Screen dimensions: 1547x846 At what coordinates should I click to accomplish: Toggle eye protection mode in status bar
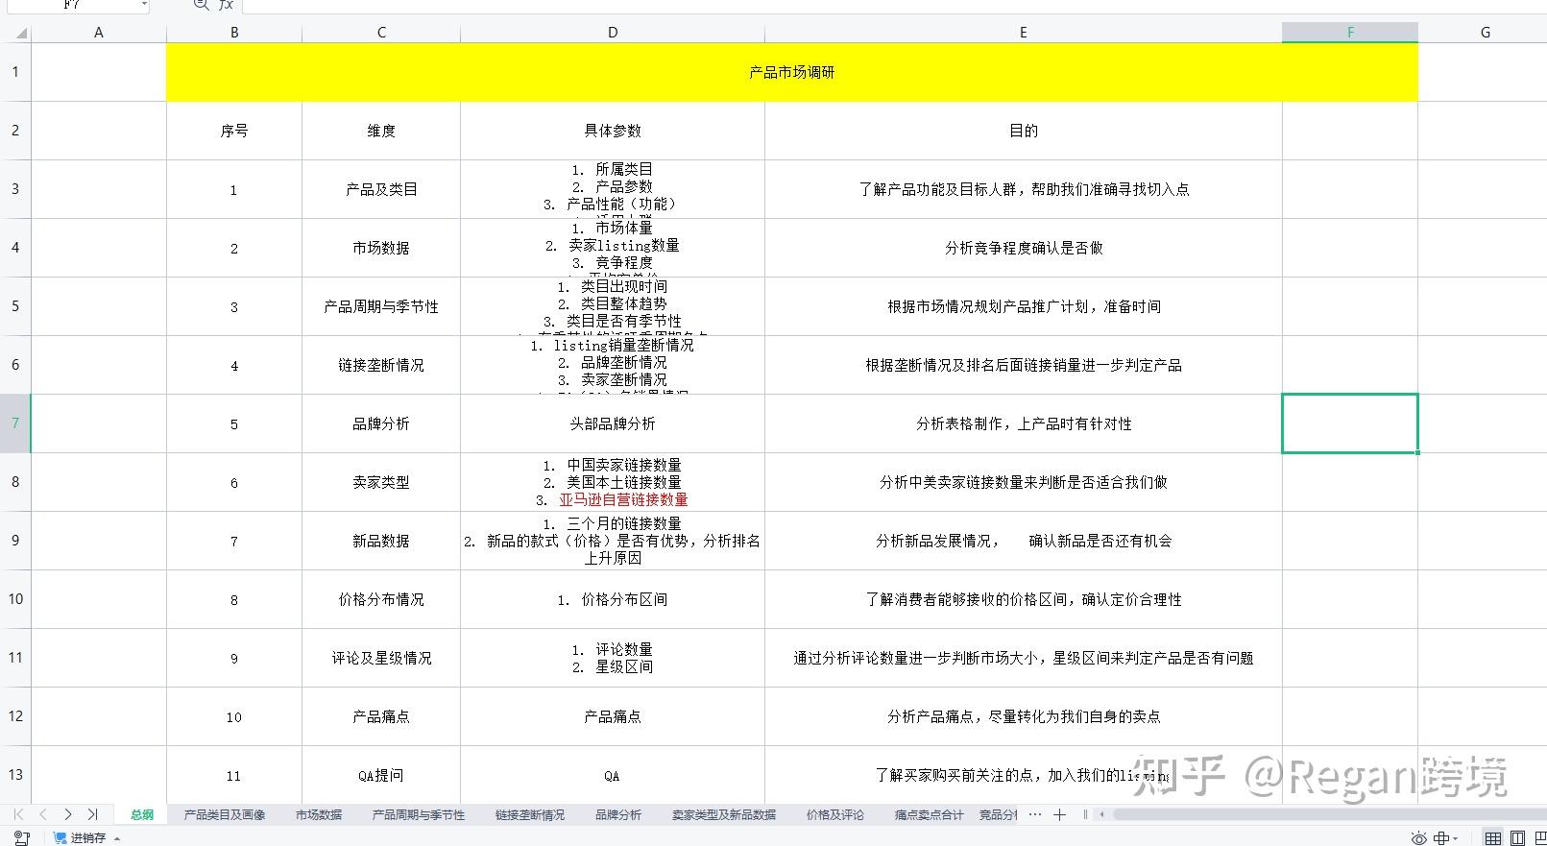click(1418, 838)
